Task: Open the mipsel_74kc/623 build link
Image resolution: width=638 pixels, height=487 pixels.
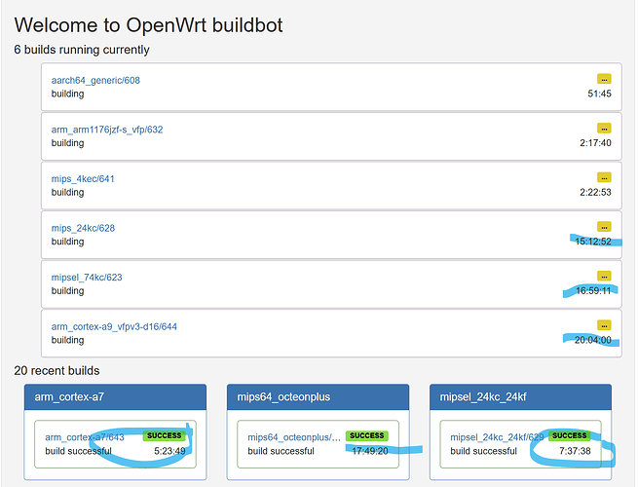Action: click(x=87, y=278)
